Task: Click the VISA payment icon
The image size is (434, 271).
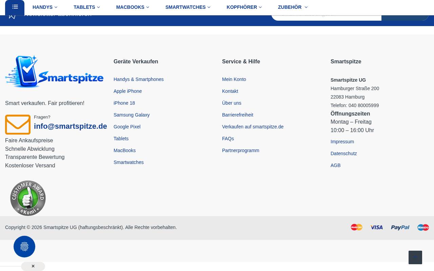Action: click(377, 228)
